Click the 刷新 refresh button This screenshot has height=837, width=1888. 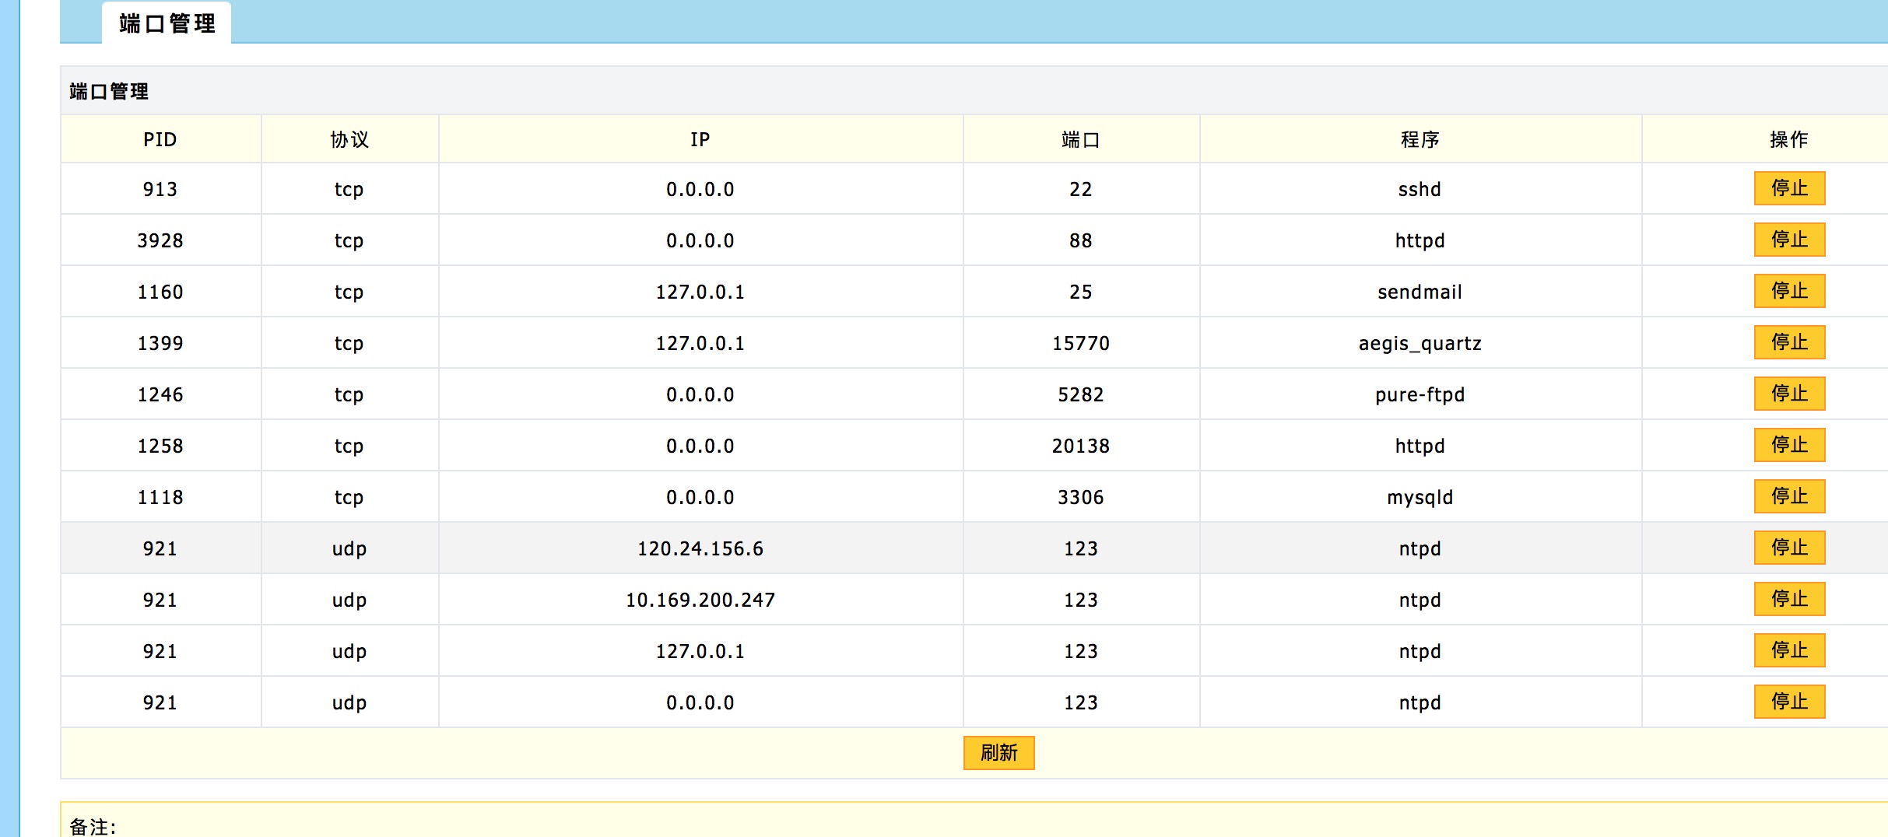998,753
